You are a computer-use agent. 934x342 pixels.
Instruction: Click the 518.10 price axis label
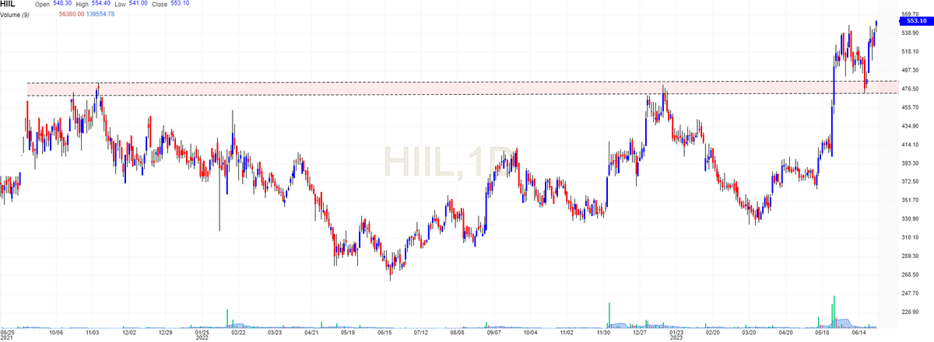click(x=911, y=51)
